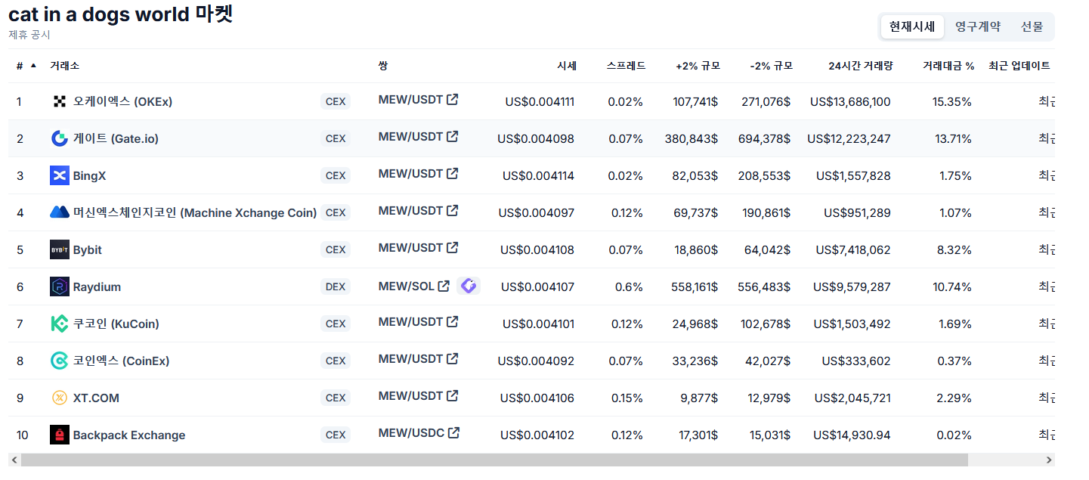This screenshot has height=480, width=1089.
Task: Open 쿠코인 (KuCoin) exchange link
Action: click(116, 324)
